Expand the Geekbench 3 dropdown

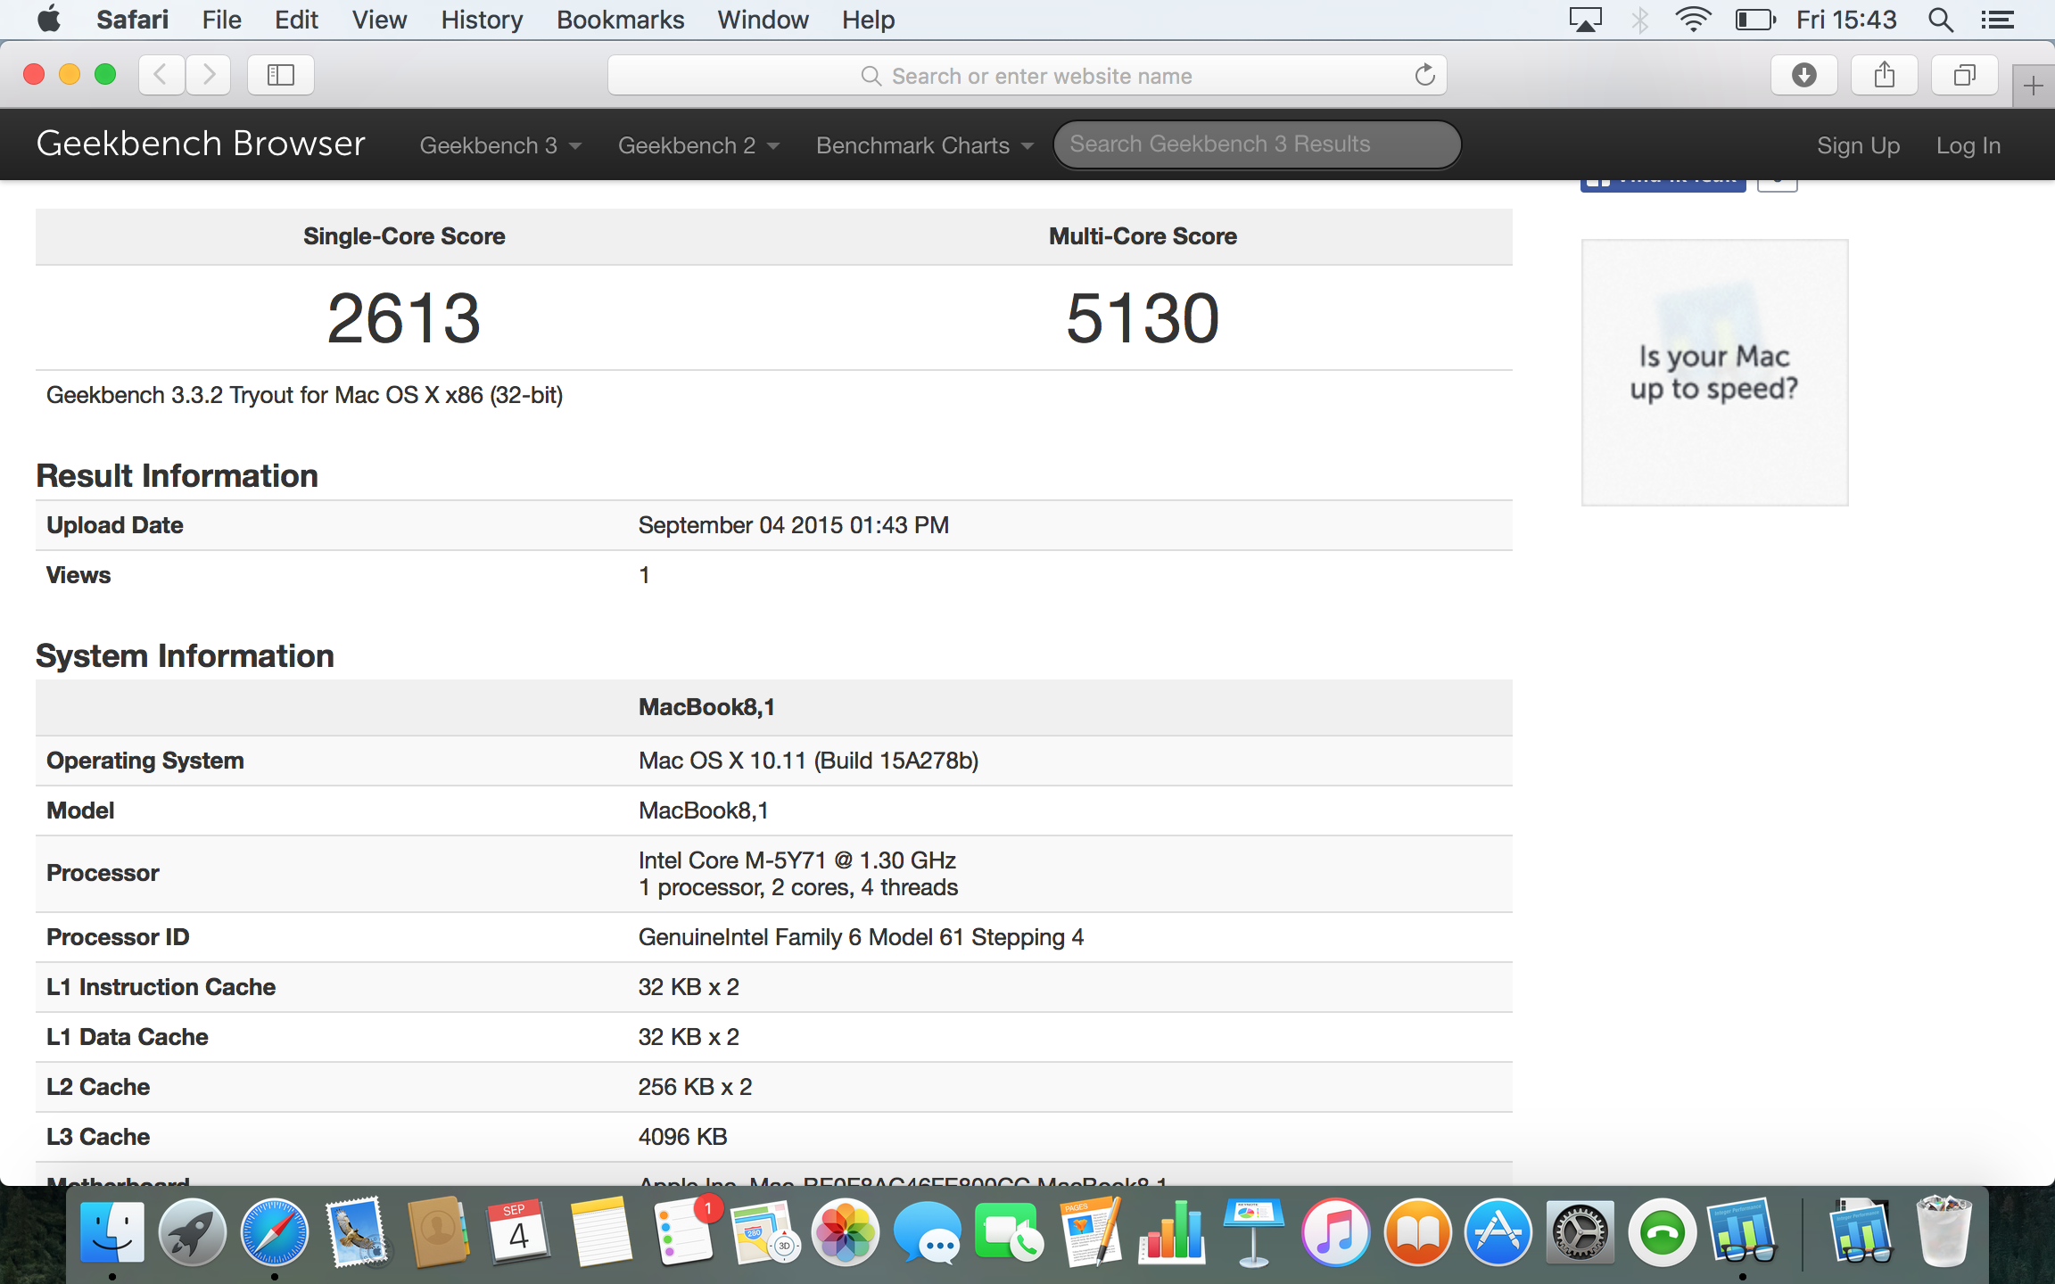point(500,144)
